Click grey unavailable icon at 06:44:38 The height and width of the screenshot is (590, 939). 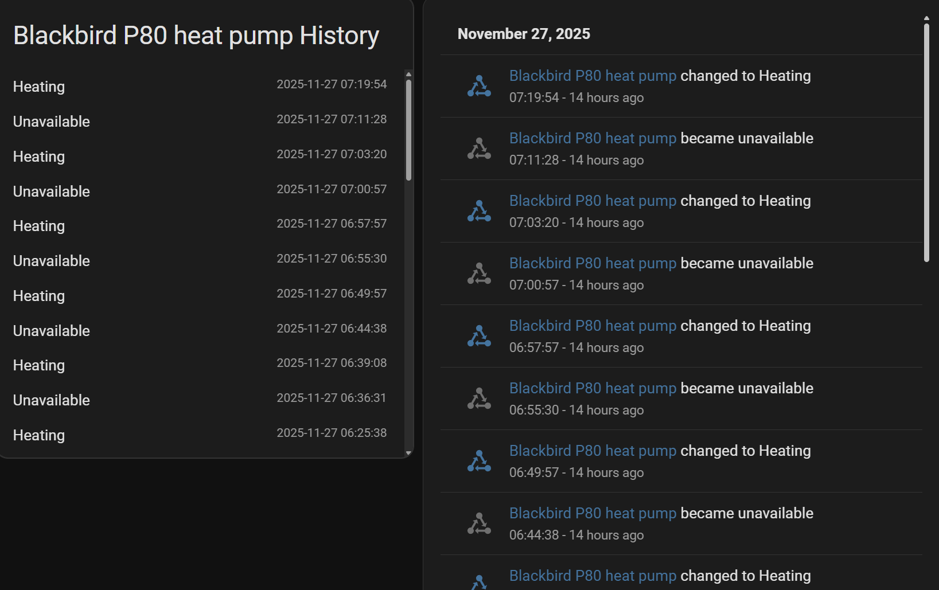click(479, 523)
